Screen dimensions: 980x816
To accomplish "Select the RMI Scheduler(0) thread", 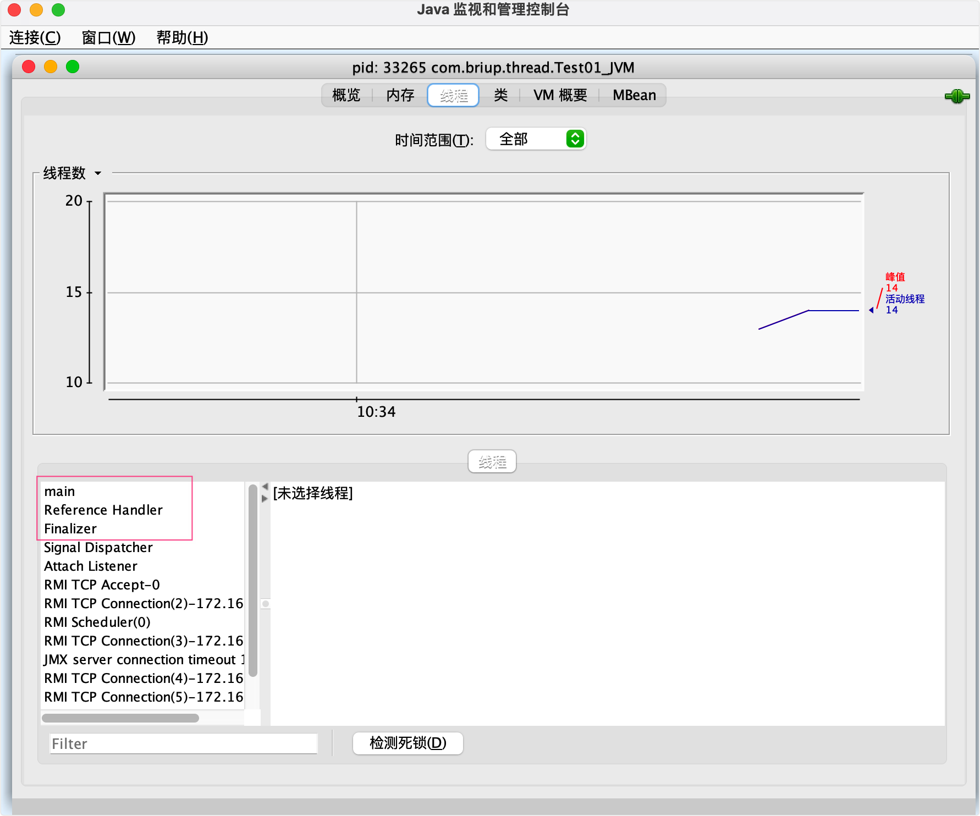I will pyautogui.click(x=142, y=622).
